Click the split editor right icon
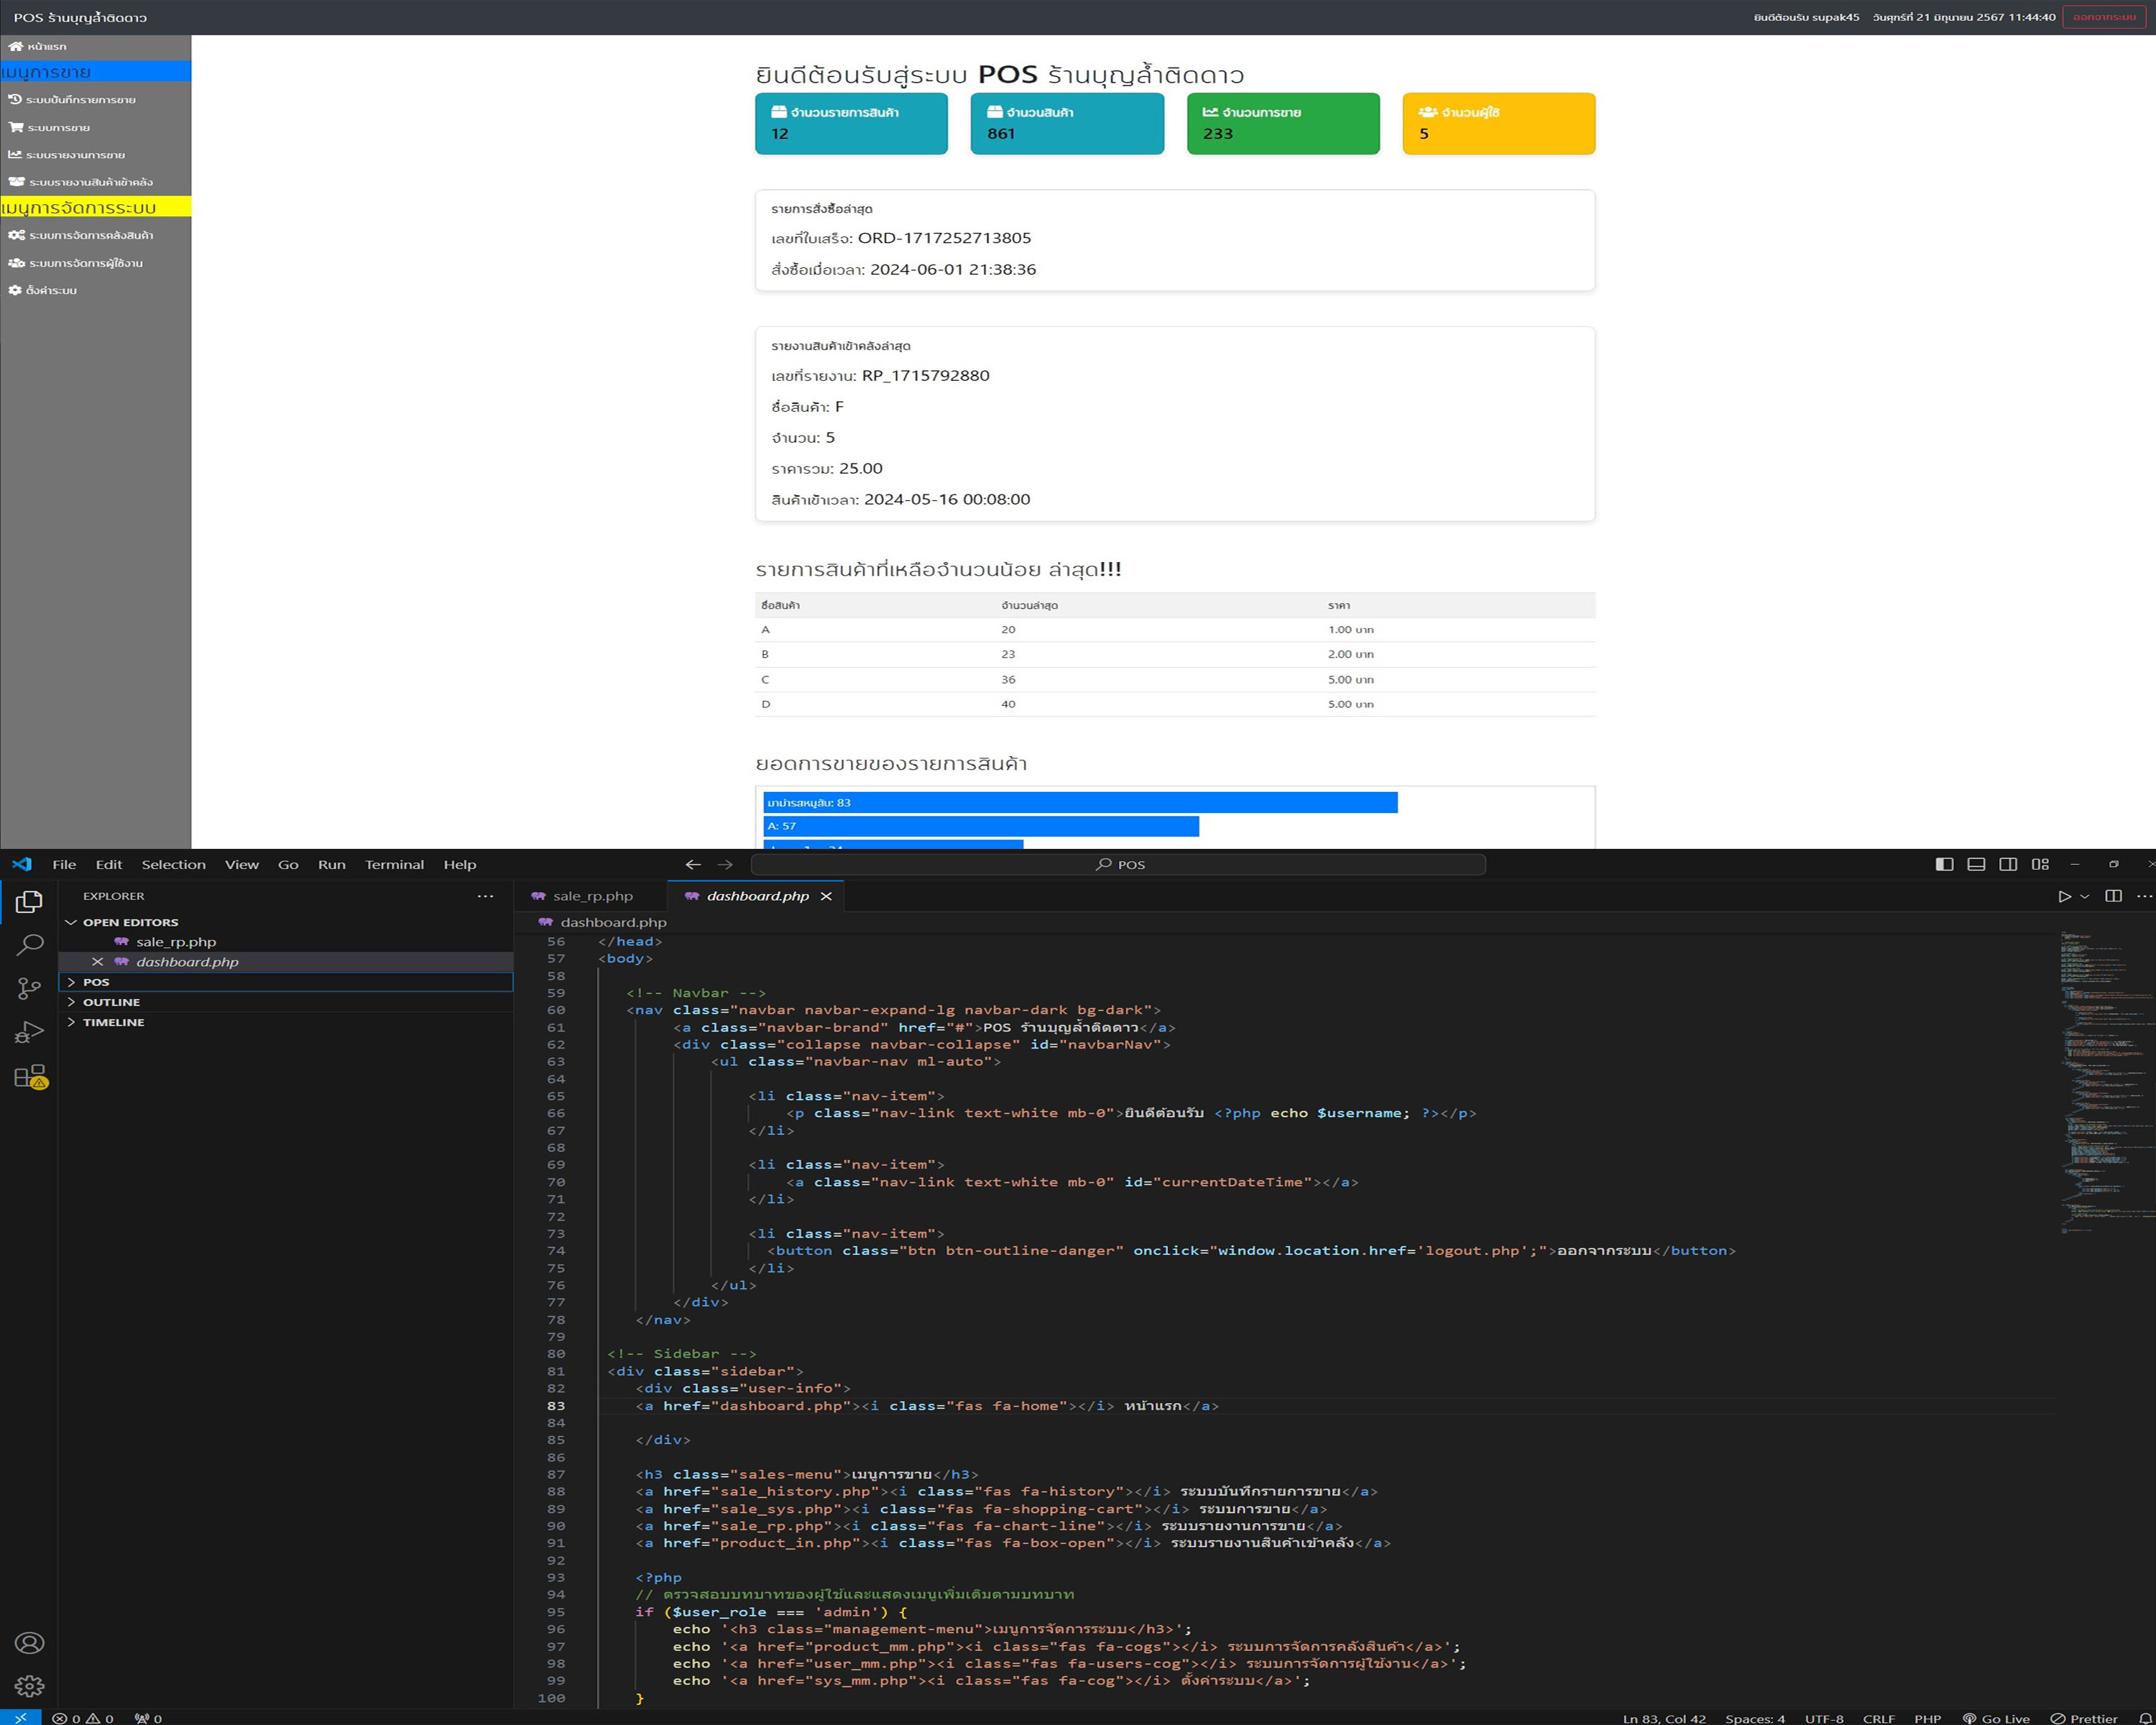Image resolution: width=2156 pixels, height=1725 pixels. [2113, 896]
